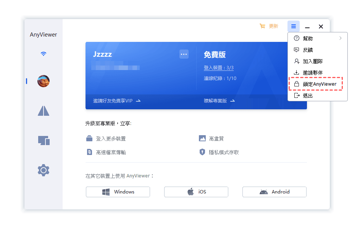Open the three-dots account options button

tap(184, 54)
